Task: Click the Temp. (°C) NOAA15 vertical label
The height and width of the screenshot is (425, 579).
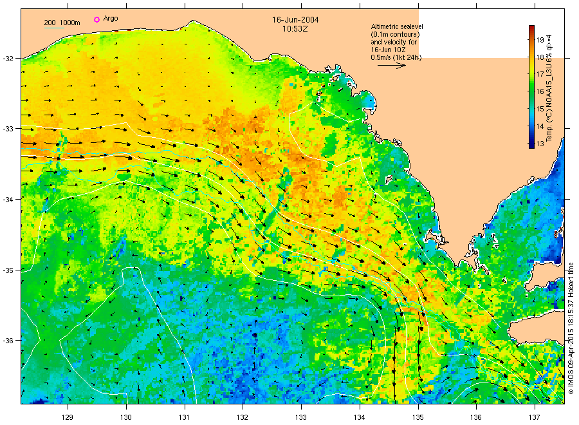Action: pyautogui.click(x=549, y=88)
